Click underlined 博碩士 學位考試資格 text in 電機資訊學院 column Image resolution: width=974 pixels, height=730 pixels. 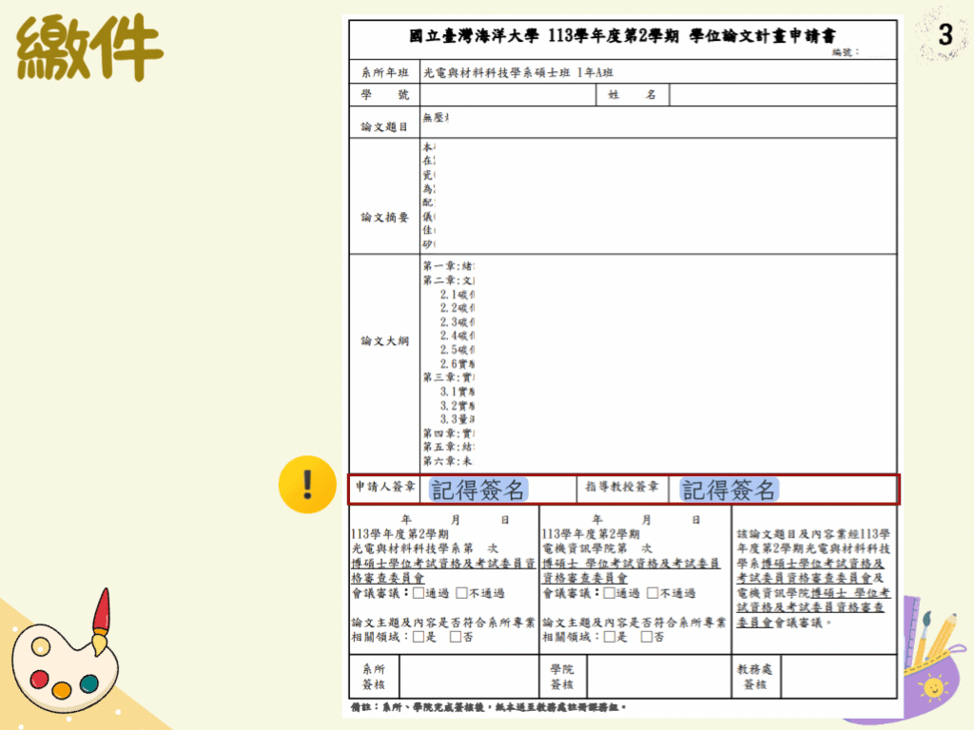631,570
